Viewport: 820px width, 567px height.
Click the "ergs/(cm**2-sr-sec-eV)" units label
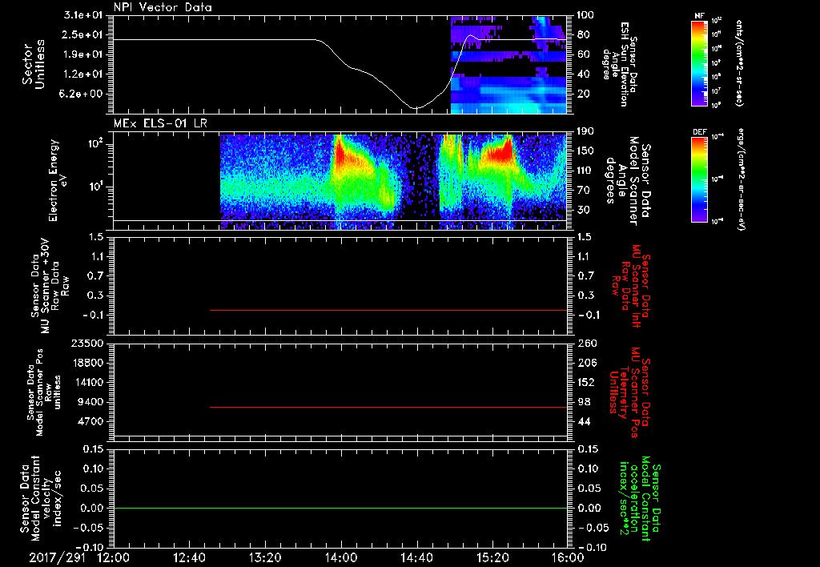(x=741, y=179)
